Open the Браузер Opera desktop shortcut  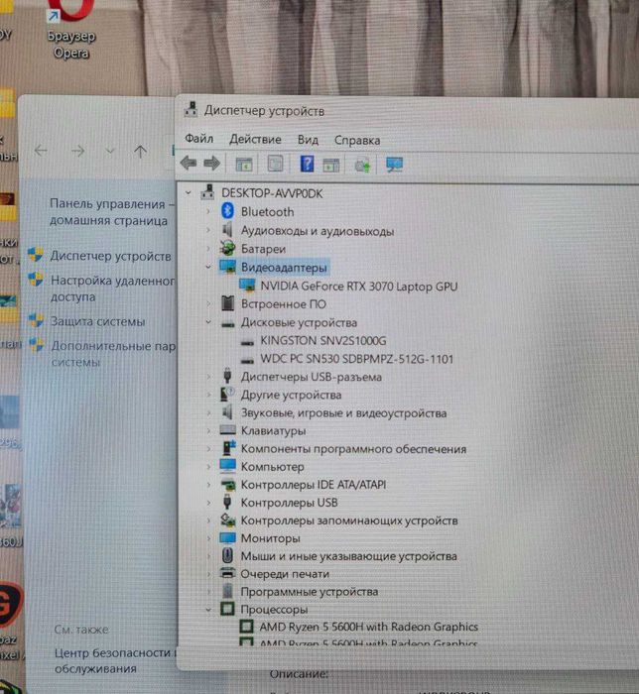(71, 30)
